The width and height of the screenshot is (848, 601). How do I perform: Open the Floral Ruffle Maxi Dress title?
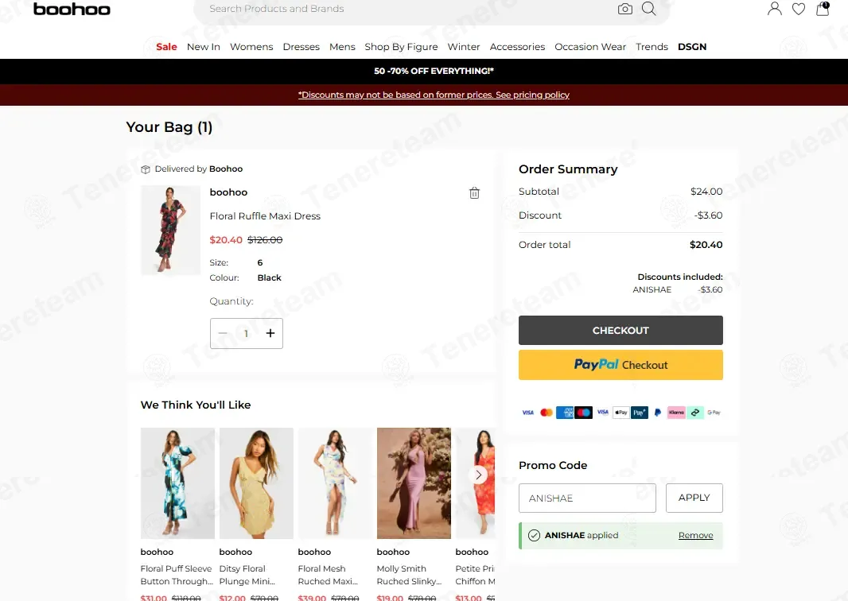pos(265,216)
